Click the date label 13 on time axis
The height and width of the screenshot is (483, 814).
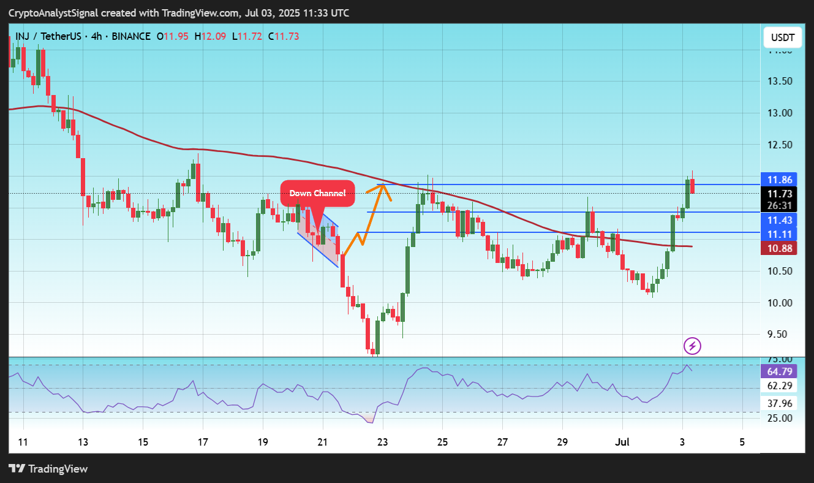point(83,441)
